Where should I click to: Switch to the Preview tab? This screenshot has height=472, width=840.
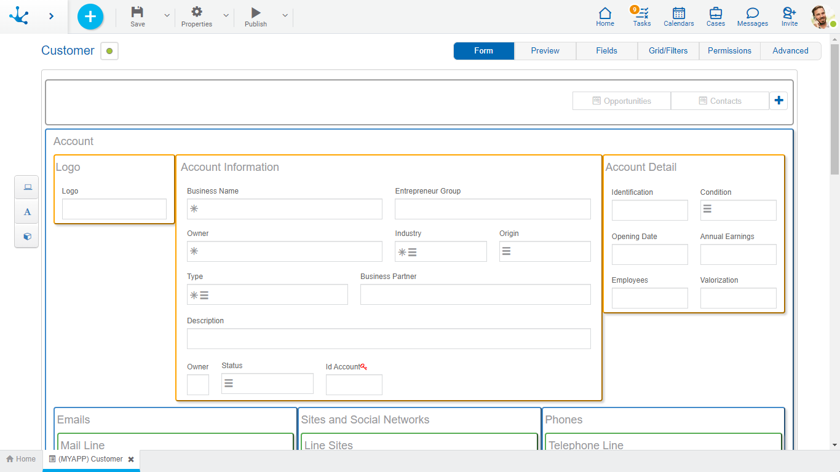[x=545, y=51]
